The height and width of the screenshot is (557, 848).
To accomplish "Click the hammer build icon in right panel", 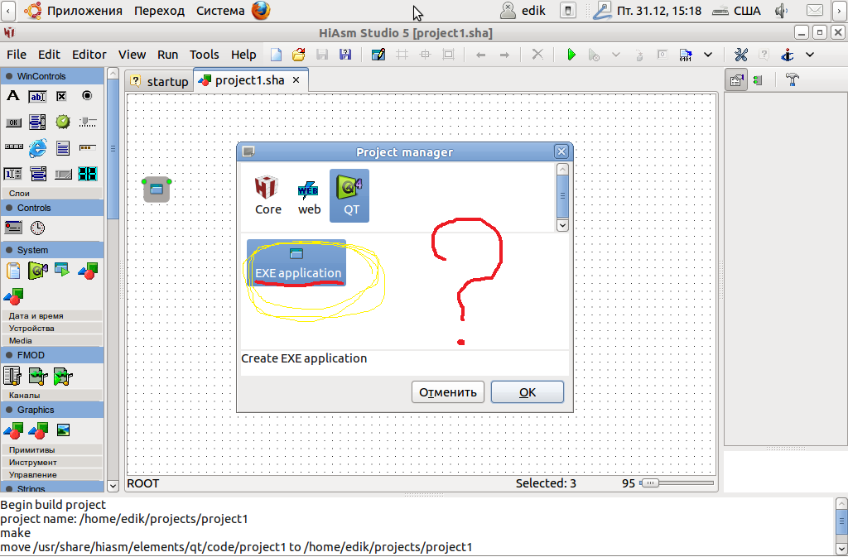I will (x=792, y=80).
